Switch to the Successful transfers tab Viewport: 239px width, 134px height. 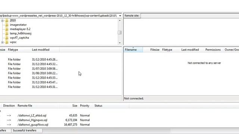tap(27, 131)
